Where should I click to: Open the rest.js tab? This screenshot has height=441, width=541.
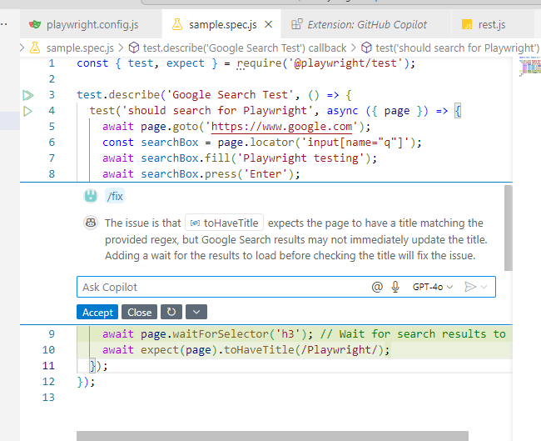[484, 24]
